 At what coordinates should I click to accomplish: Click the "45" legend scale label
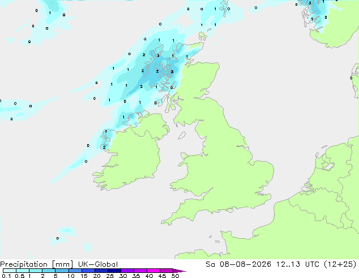coord(162,276)
